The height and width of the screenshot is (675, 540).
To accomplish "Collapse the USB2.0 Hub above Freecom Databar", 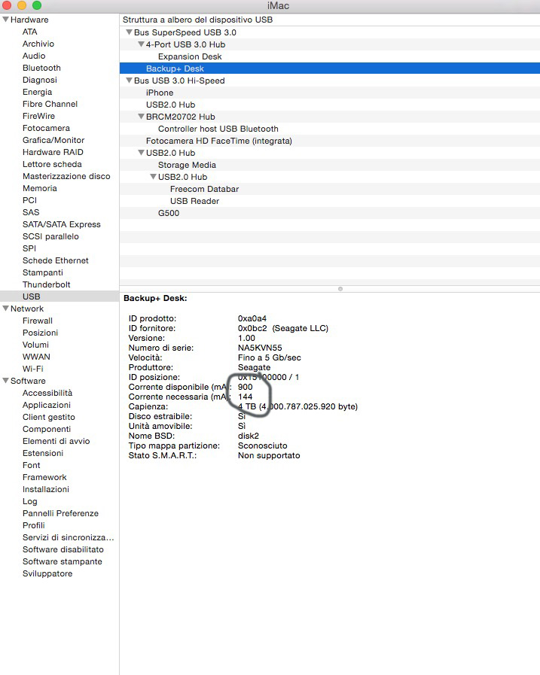I will (x=153, y=177).
